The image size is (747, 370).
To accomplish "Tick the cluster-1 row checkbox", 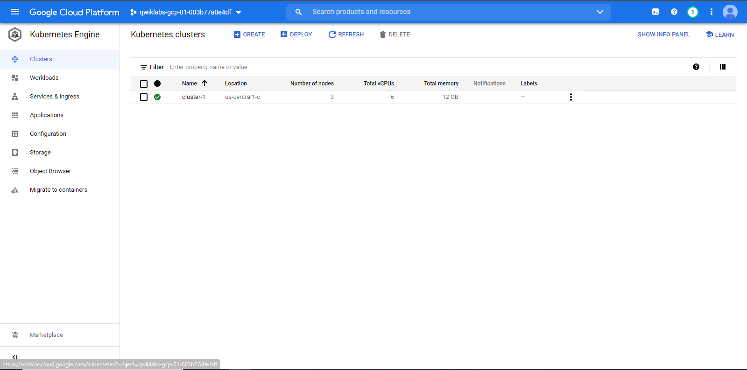I will point(144,97).
